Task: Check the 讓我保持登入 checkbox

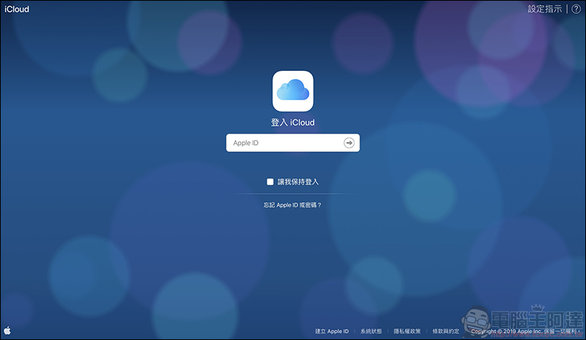Action: click(270, 182)
